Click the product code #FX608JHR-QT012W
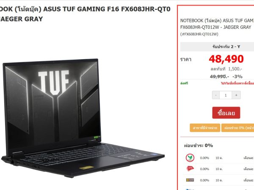This screenshot has width=254, height=190. click(x=199, y=34)
